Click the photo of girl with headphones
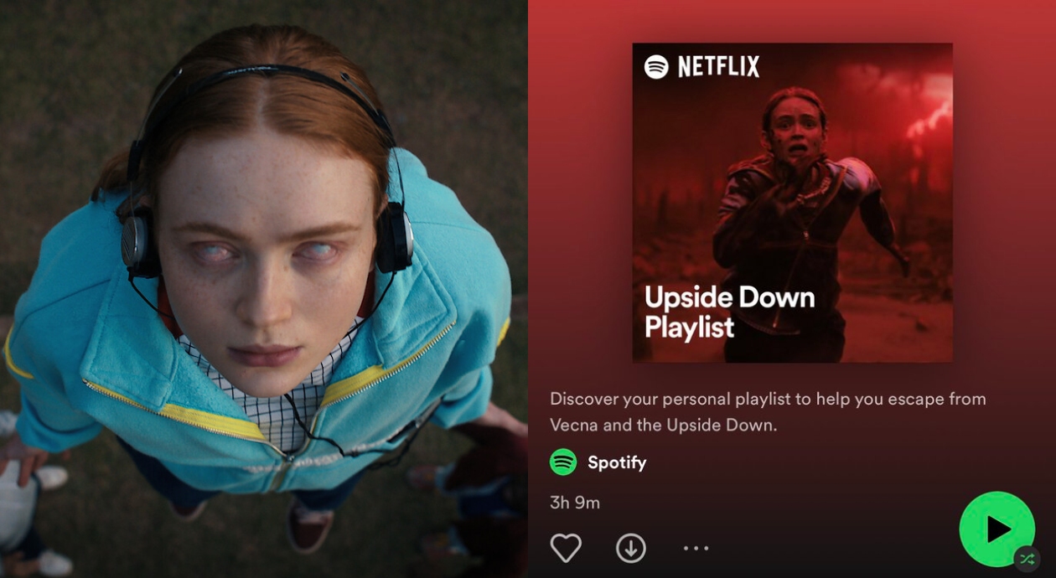This screenshot has height=578, width=1056. [x=263, y=289]
